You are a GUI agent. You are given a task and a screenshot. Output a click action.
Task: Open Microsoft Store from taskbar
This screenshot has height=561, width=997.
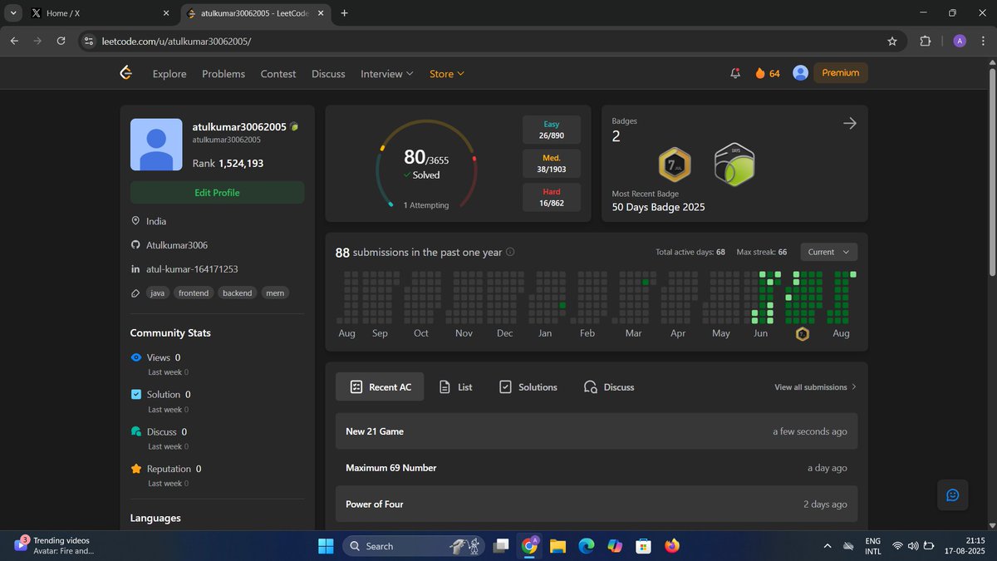coord(643,546)
